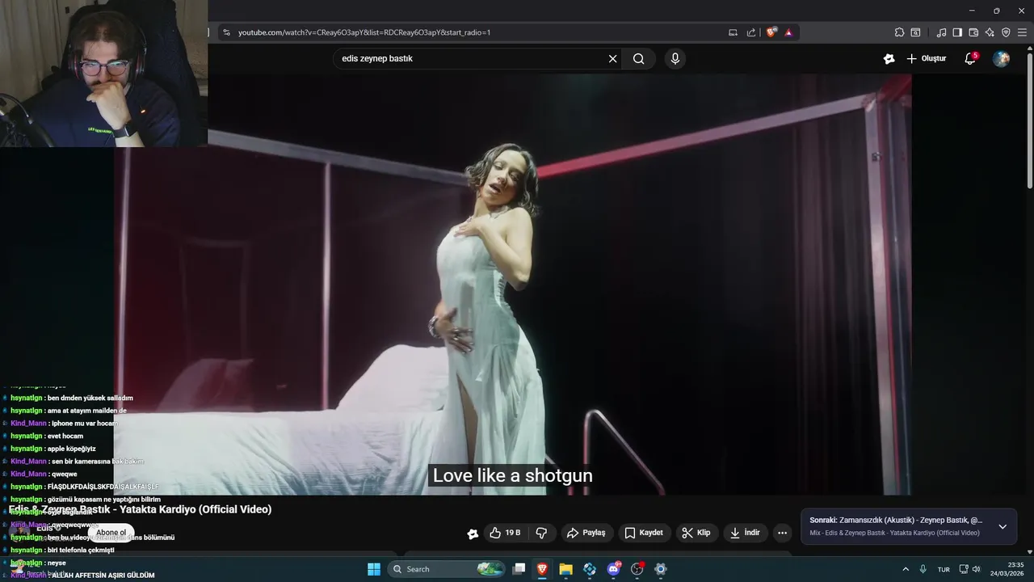Viewport: 1034px width, 582px height.
Task: Toggle the browser sidebar panel
Action: pos(957,32)
